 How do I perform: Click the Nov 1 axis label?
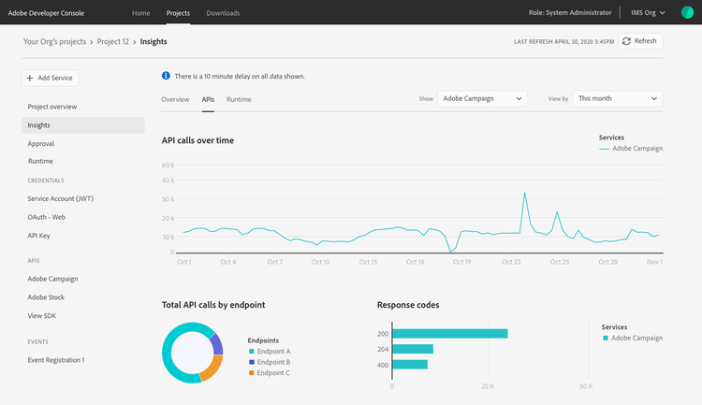coord(654,262)
